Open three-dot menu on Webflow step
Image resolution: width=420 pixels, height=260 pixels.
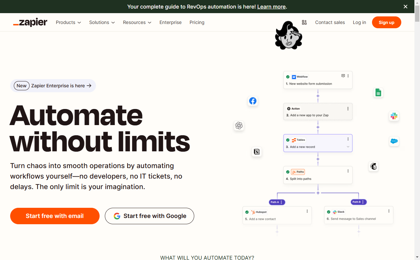[x=348, y=76]
